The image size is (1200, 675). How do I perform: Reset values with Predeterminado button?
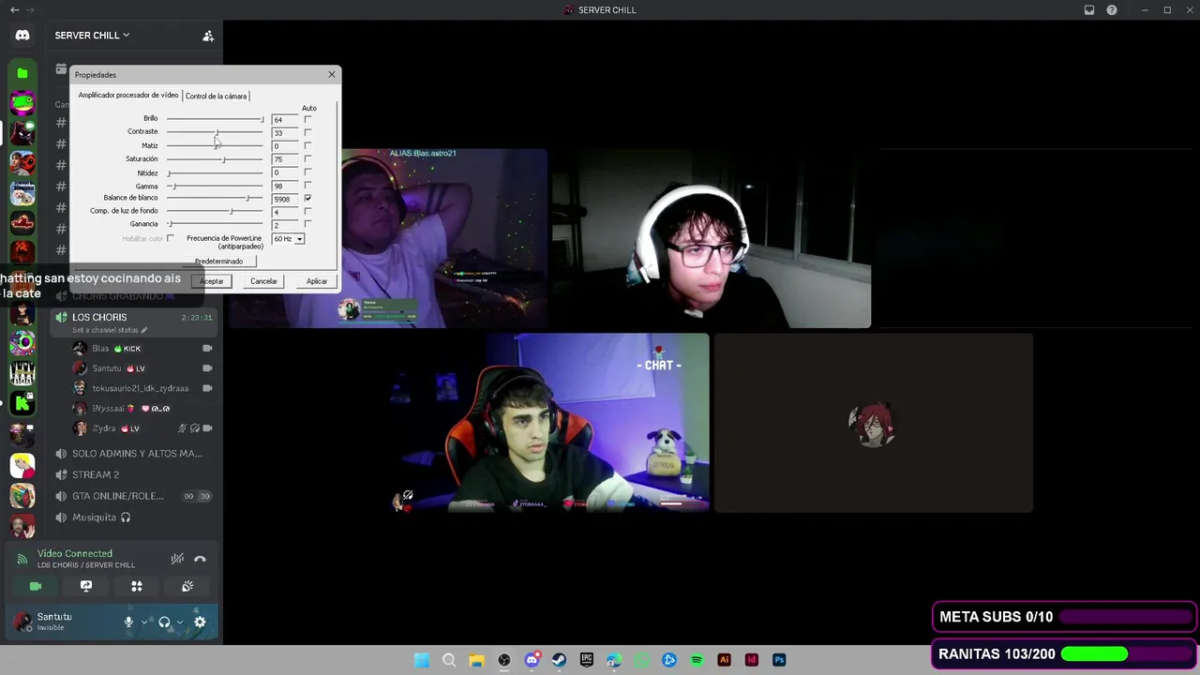point(218,262)
